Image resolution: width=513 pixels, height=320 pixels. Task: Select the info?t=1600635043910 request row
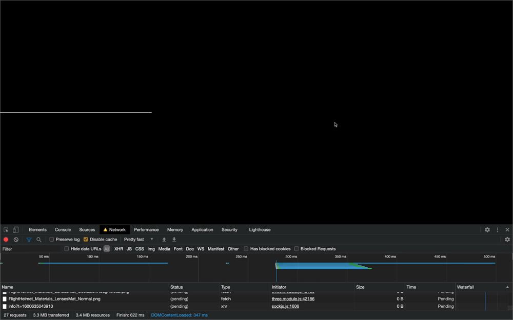(x=31, y=306)
